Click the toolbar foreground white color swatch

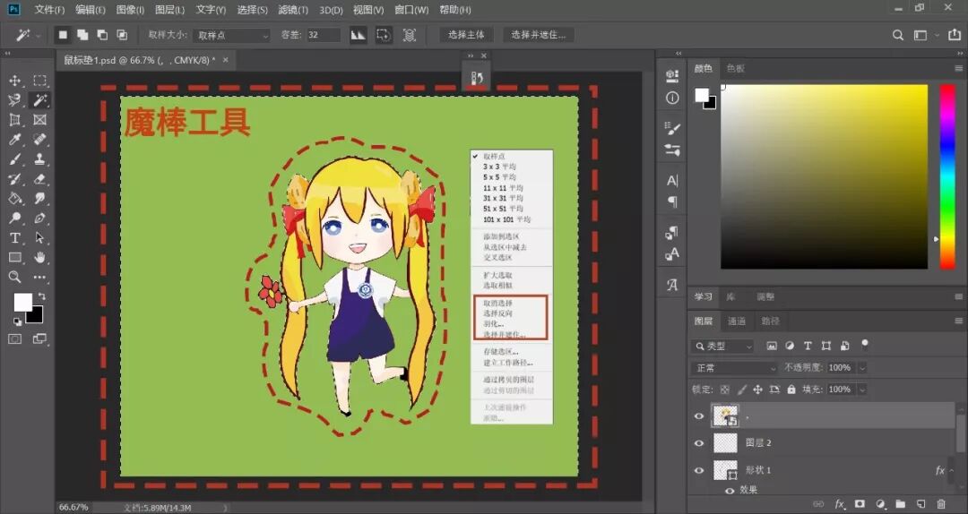click(x=21, y=301)
